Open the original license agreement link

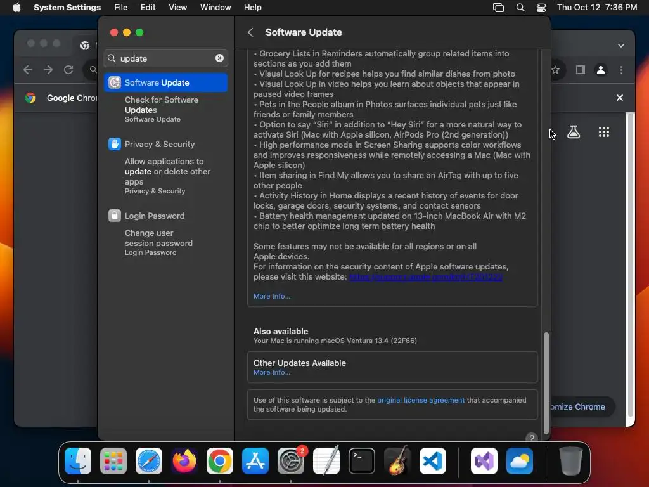coord(421,400)
